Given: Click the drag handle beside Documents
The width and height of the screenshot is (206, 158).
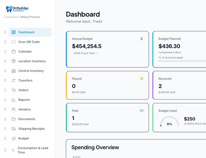Looking at the screenshot, I should coord(5,119).
